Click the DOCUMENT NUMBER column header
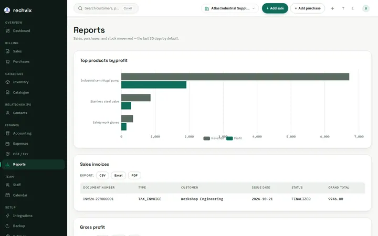This screenshot has width=378, height=236. (99, 187)
